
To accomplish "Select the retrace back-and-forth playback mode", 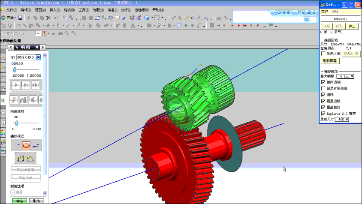I will (x=36, y=145).
